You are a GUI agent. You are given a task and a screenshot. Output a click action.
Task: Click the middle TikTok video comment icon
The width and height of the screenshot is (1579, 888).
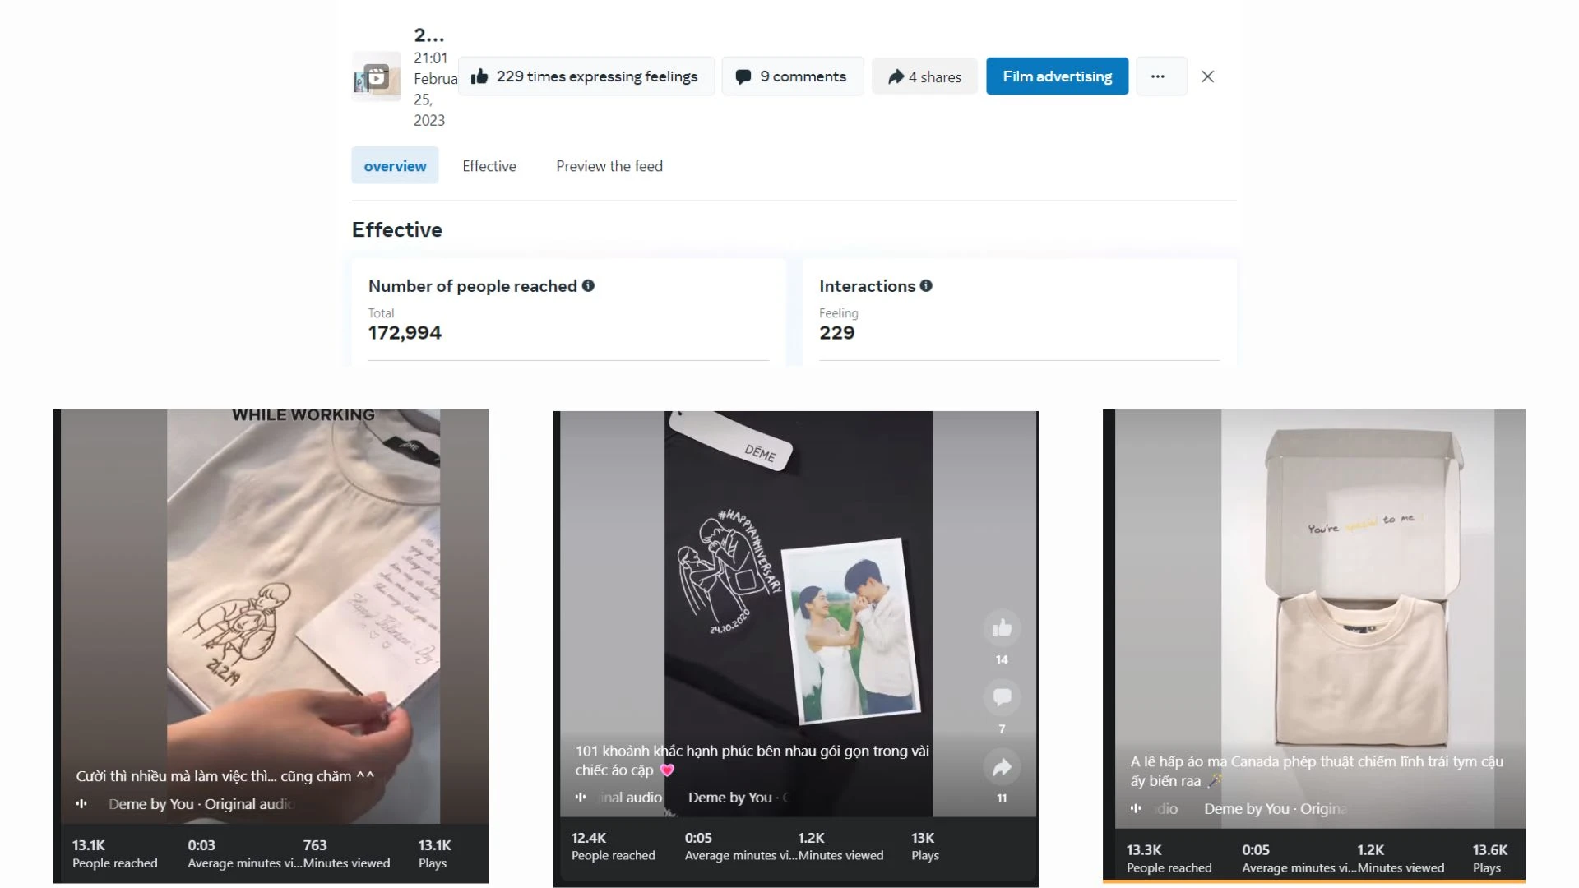click(x=1002, y=697)
